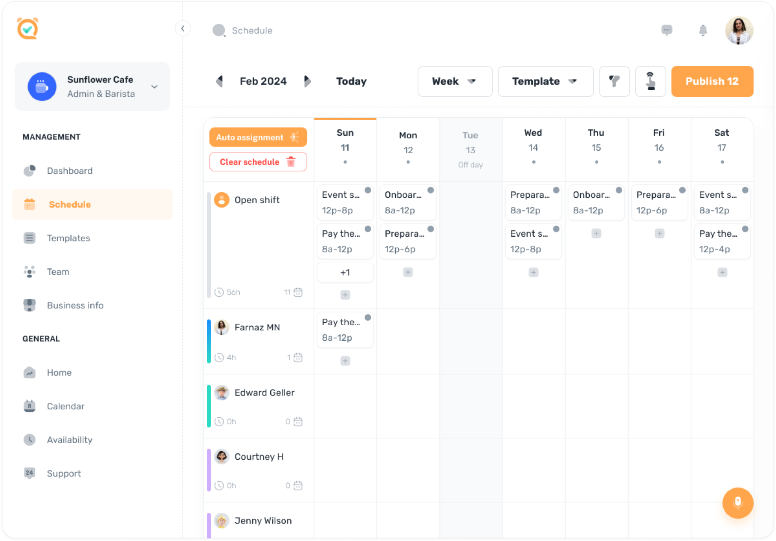Go to the next month arrow

307,81
